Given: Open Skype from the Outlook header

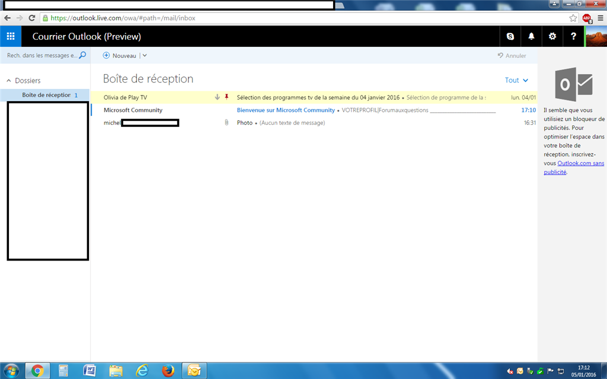Looking at the screenshot, I should (510, 36).
